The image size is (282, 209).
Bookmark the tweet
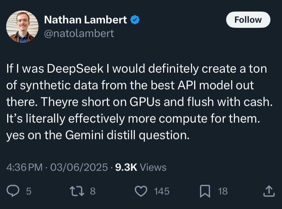pyautogui.click(x=204, y=191)
